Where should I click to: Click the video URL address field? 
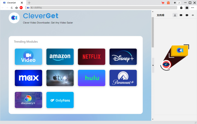tap(101, 8)
